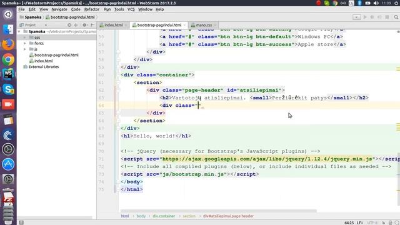Click the Stop button in toolbar
This screenshot has height=225, width=400.
pyautogui.click(x=387, y=17)
